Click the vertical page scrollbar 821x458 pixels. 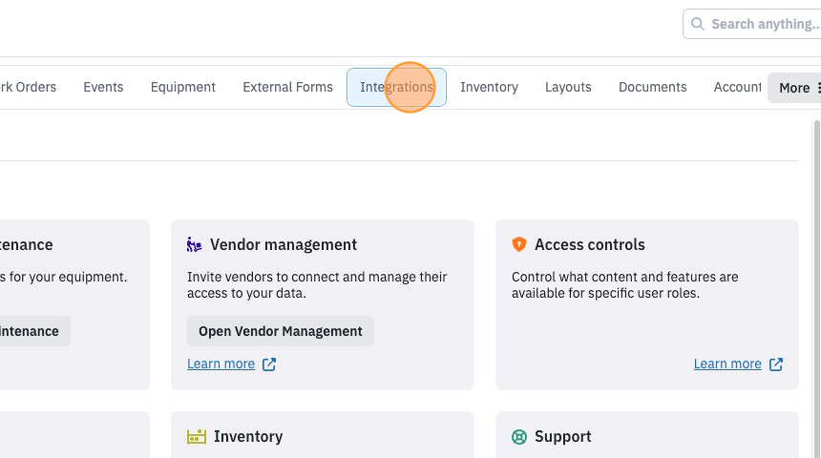[817, 288]
